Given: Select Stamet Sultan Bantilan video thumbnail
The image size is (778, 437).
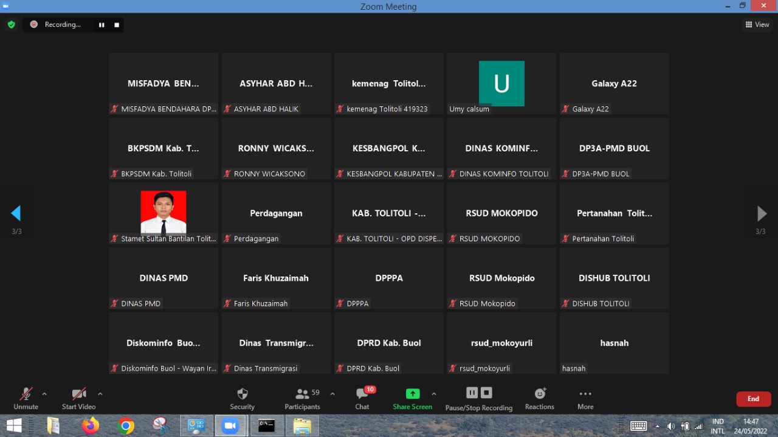Looking at the screenshot, I should (x=163, y=213).
